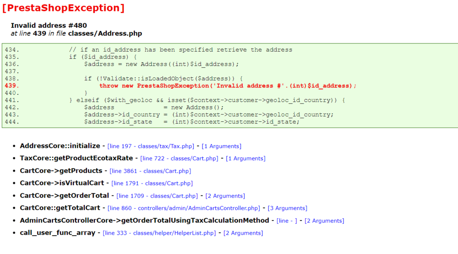Expand 2 Arguments for CartCore->getOrderTotal
The image size is (458, 254).
[225, 196]
